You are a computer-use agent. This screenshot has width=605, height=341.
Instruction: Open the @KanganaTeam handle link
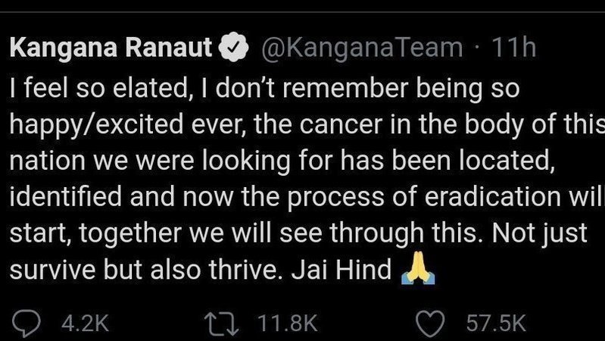click(362, 48)
